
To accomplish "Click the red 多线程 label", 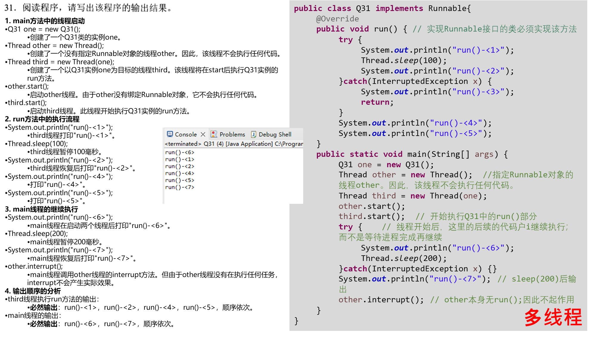I will tap(553, 317).
